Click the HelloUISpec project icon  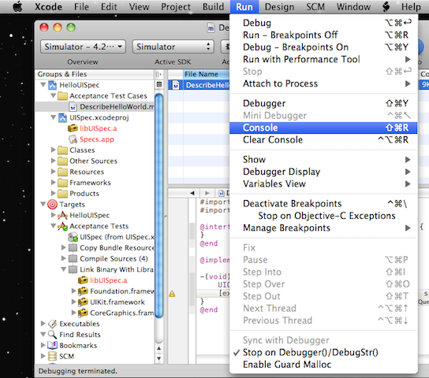click(x=52, y=85)
